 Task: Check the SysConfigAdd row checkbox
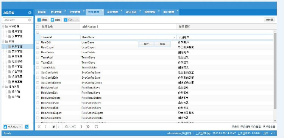(x=37, y=73)
